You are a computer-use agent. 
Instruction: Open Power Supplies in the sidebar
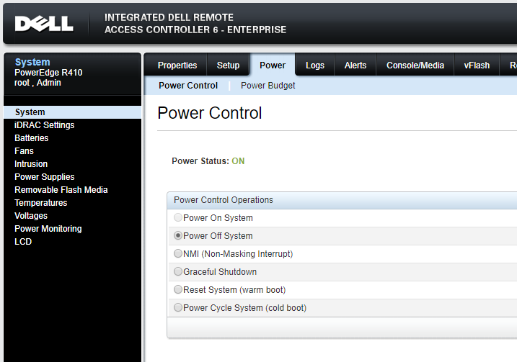coord(45,177)
